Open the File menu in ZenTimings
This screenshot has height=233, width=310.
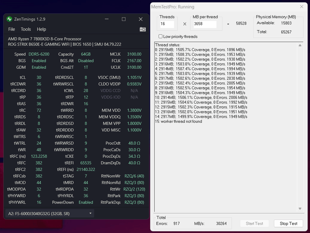point(12,29)
